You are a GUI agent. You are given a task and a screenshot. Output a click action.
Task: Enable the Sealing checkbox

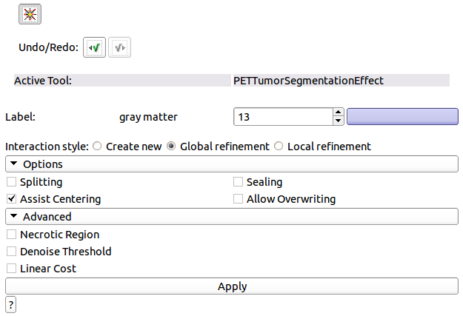239,182
